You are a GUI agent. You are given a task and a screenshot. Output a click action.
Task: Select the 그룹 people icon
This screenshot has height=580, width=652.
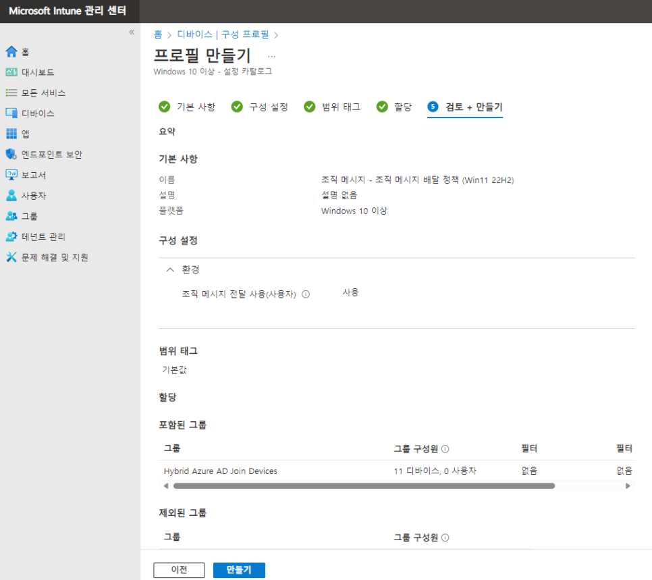coord(11,215)
